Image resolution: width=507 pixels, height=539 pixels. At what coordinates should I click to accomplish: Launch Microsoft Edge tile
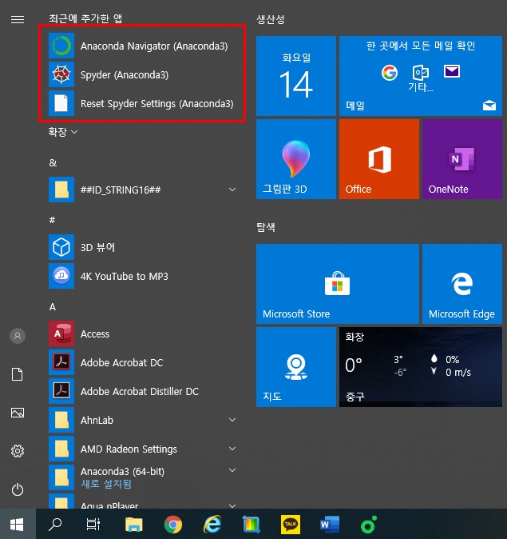tap(462, 284)
